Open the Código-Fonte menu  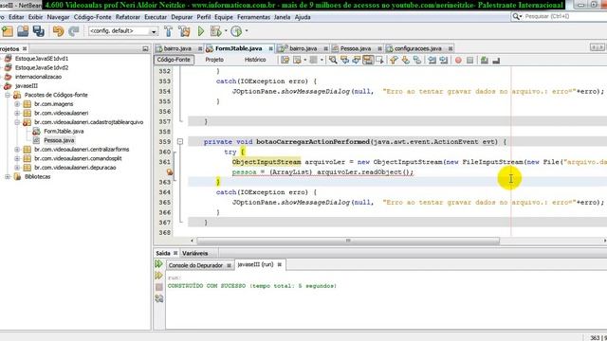92,17
